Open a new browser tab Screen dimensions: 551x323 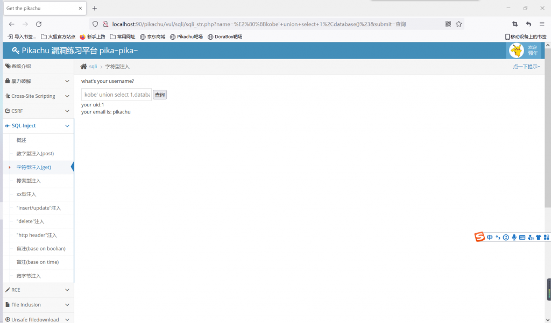pos(95,9)
